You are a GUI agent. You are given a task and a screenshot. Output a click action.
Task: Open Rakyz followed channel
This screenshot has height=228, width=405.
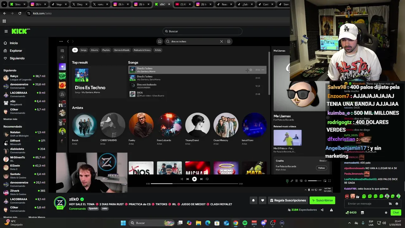coord(24,78)
